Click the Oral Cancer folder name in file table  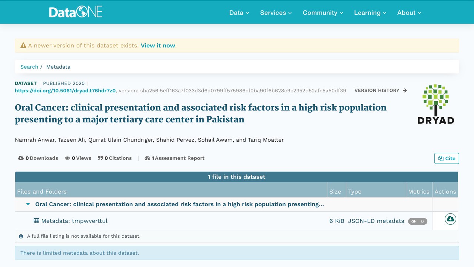(180, 204)
